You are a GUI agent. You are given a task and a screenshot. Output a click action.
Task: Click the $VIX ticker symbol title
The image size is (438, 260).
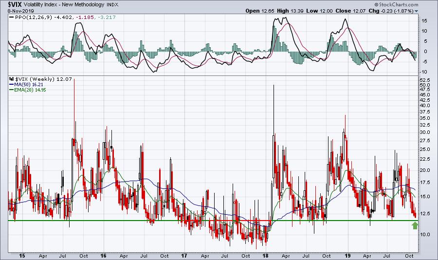click(x=15, y=4)
